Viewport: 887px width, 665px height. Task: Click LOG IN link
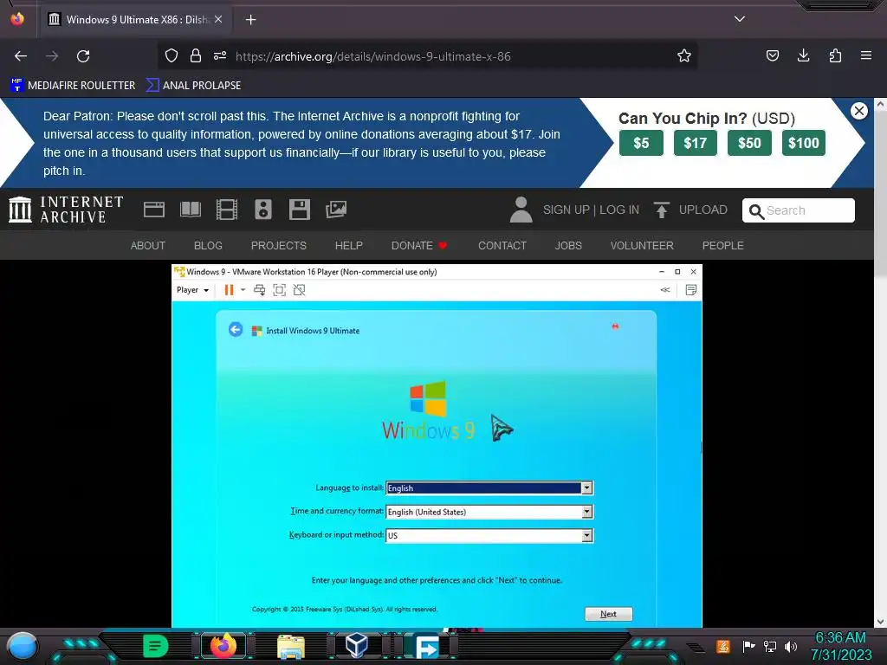(619, 210)
